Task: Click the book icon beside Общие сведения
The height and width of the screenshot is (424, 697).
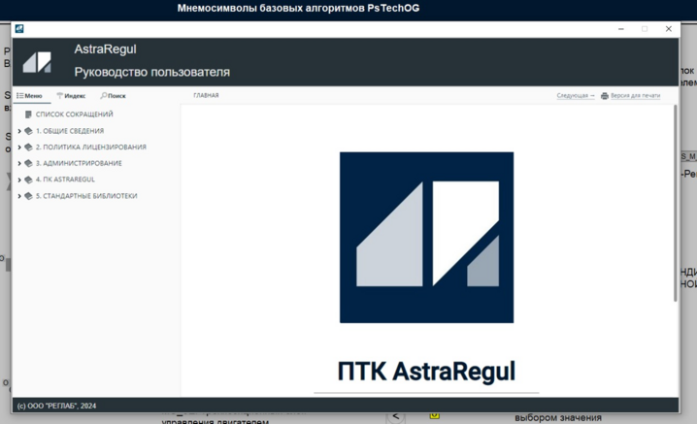Action: click(x=29, y=131)
